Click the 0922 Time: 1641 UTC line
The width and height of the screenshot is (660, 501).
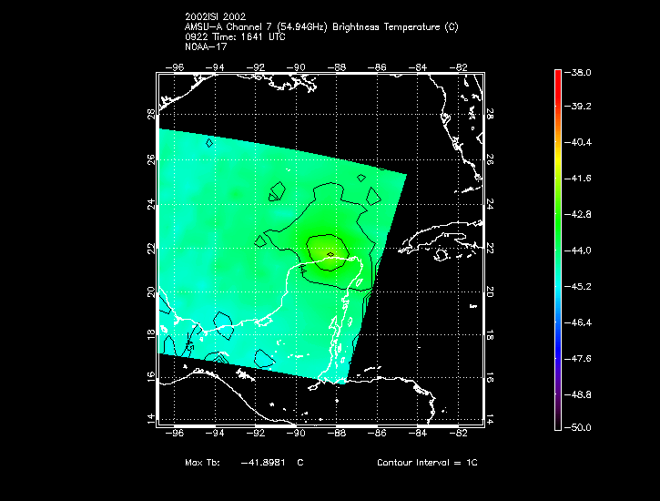point(235,37)
